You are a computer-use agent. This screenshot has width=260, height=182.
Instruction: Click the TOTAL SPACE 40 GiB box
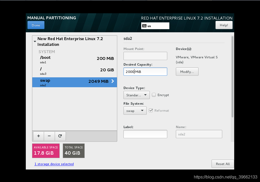pos(74,151)
